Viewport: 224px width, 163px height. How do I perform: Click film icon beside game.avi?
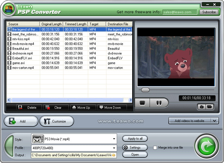click(x=9, y=63)
